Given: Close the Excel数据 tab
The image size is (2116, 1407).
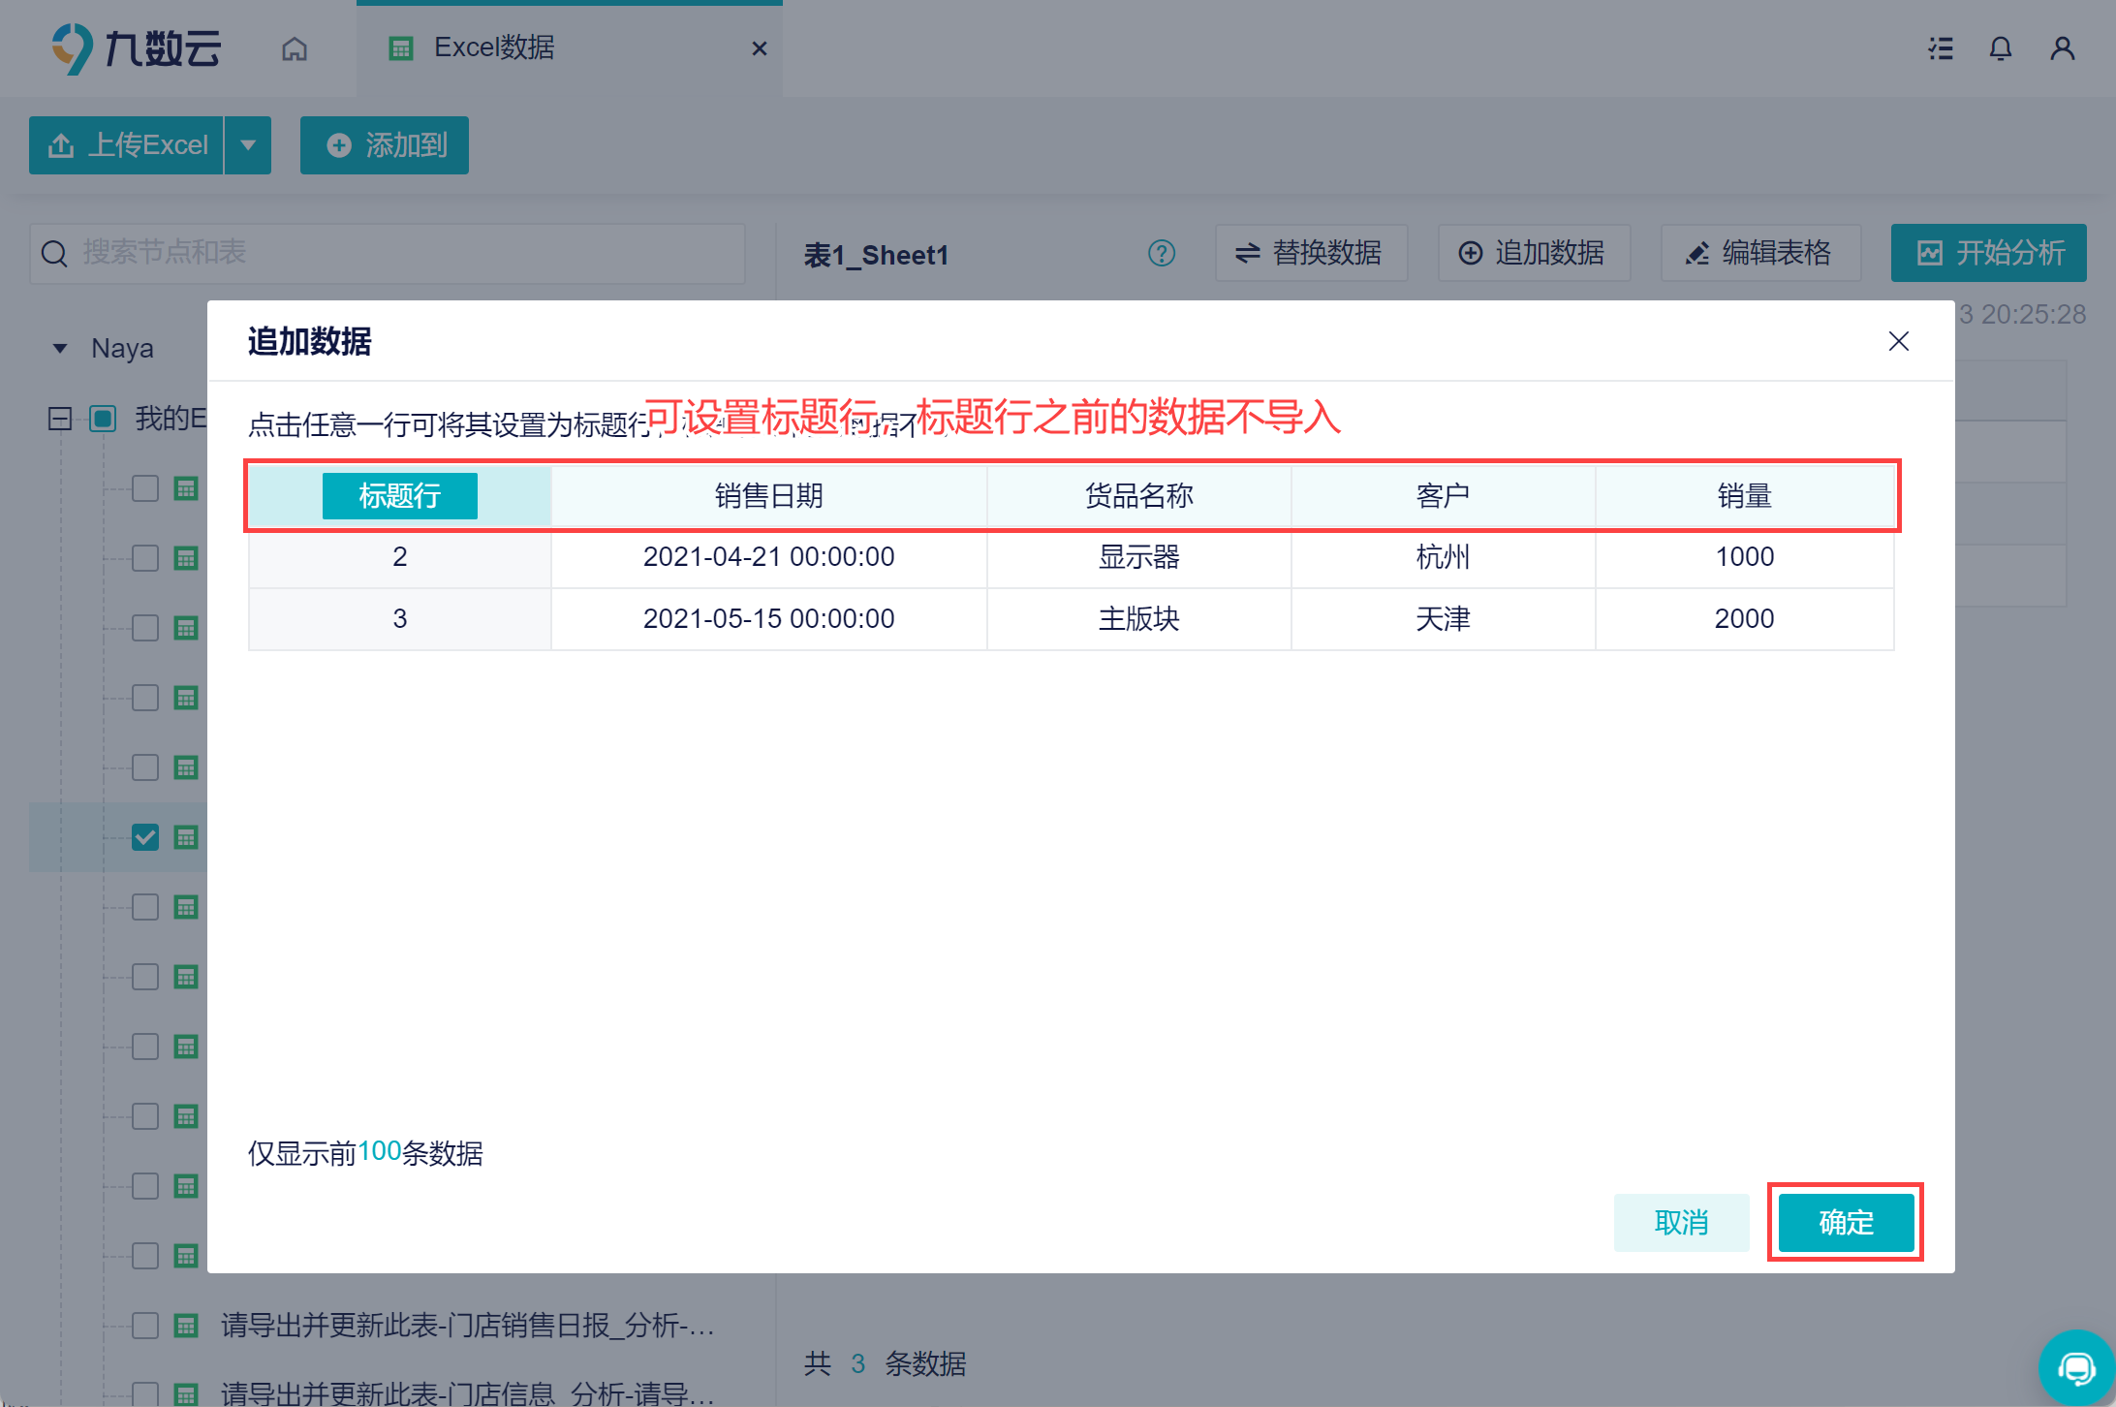Looking at the screenshot, I should (x=760, y=48).
